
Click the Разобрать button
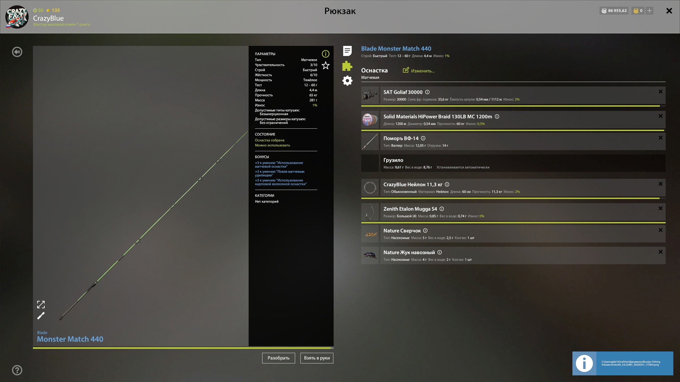[x=278, y=358]
